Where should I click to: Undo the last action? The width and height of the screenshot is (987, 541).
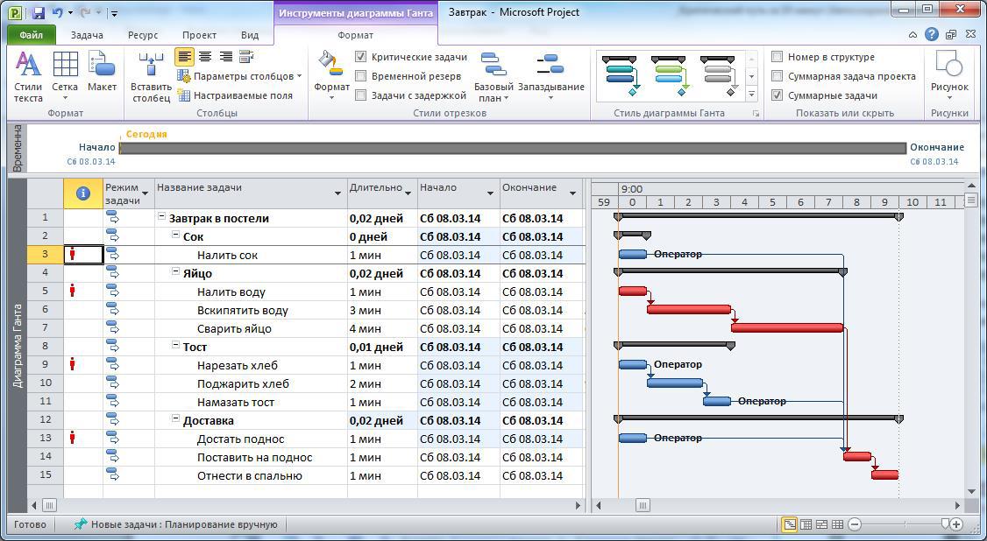click(57, 12)
